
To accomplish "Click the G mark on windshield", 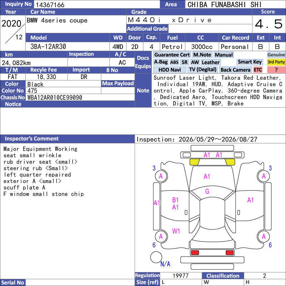I will 207,191.
